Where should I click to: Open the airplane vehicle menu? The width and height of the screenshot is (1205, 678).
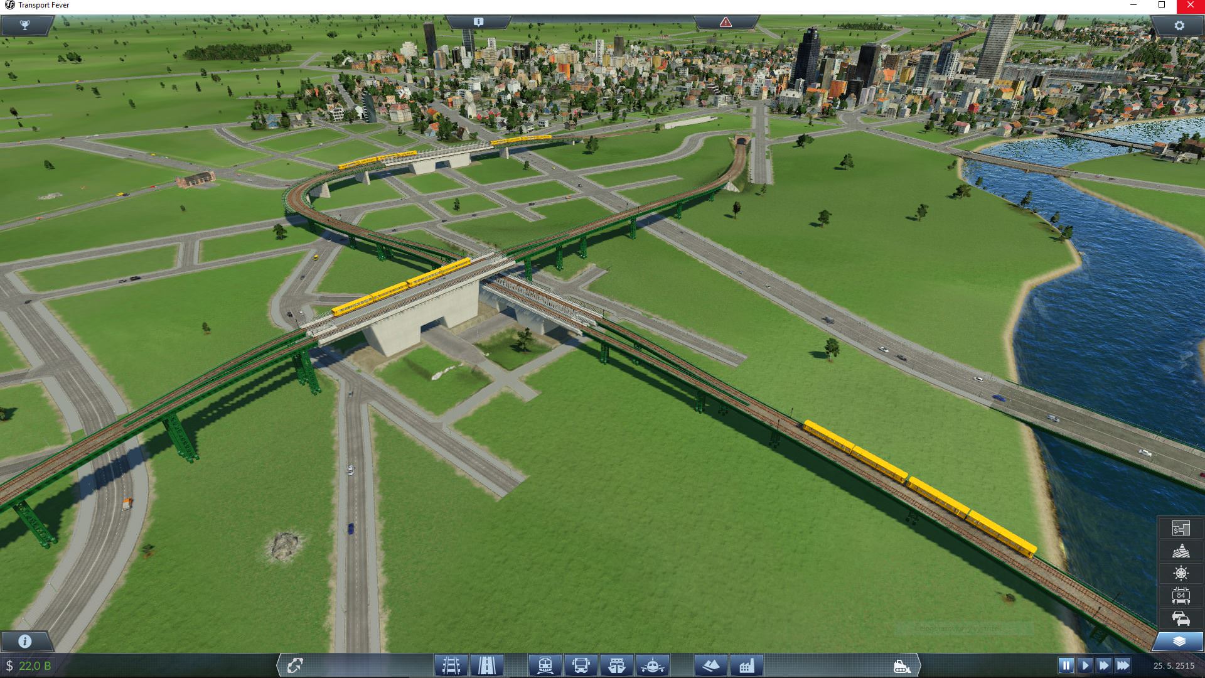coord(653,665)
